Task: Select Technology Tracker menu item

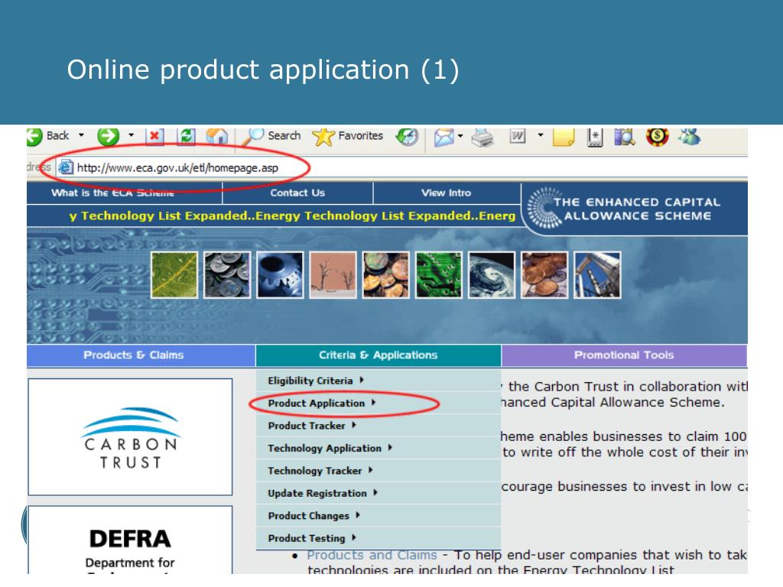Action: pyautogui.click(x=379, y=470)
